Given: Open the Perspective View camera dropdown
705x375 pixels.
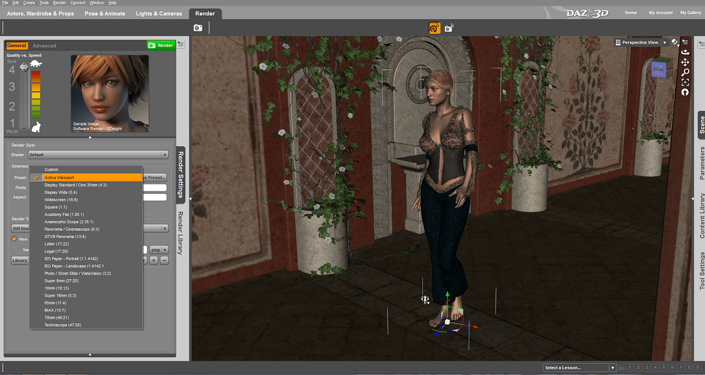Looking at the screenshot, I should [x=641, y=42].
